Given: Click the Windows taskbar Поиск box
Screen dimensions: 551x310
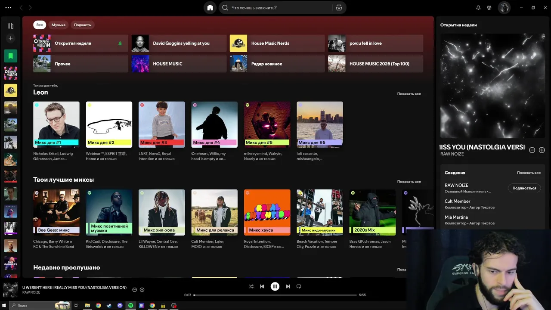Looking at the screenshot, I should (x=40, y=306).
